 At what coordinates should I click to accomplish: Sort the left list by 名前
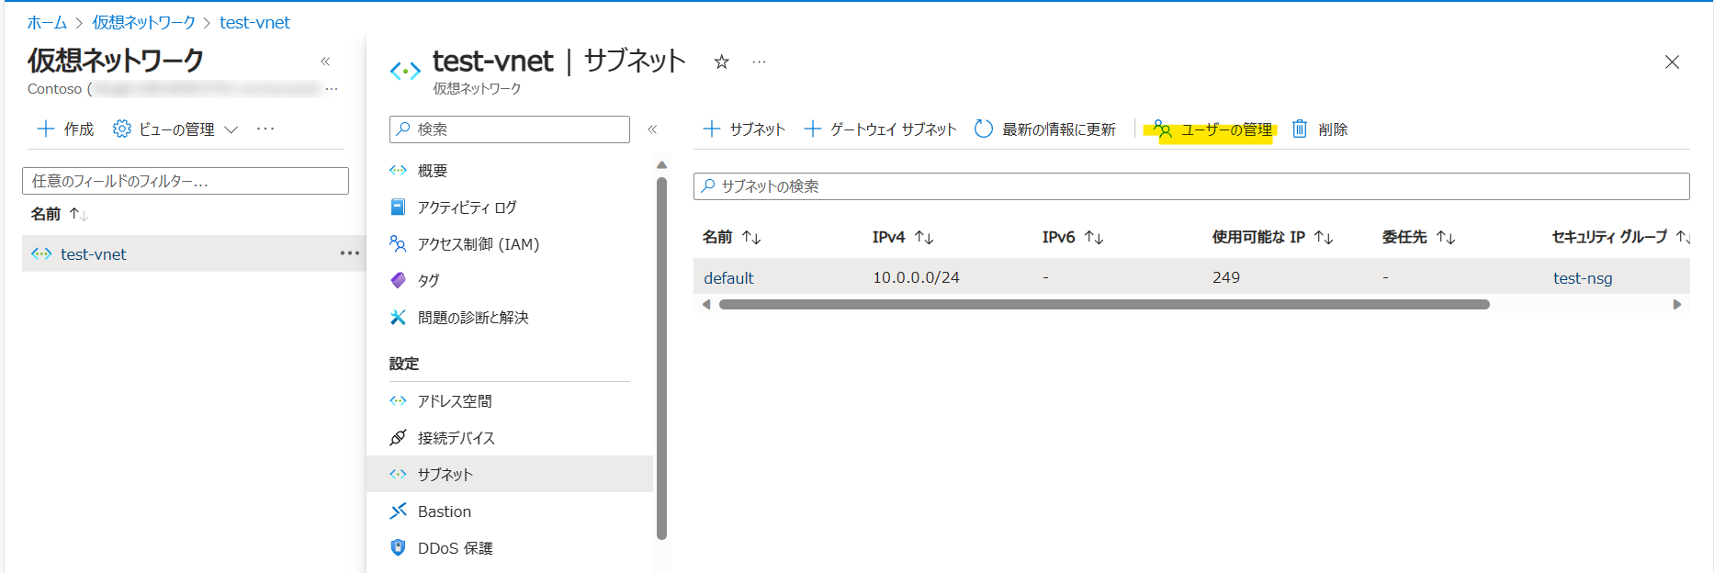pos(59,214)
